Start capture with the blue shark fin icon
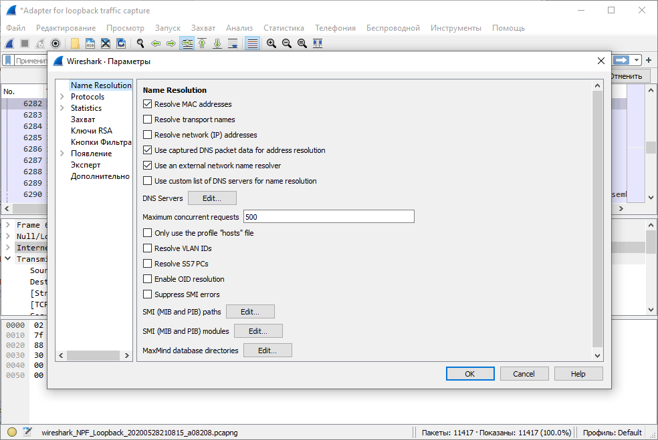The image size is (658, 440). 9,43
